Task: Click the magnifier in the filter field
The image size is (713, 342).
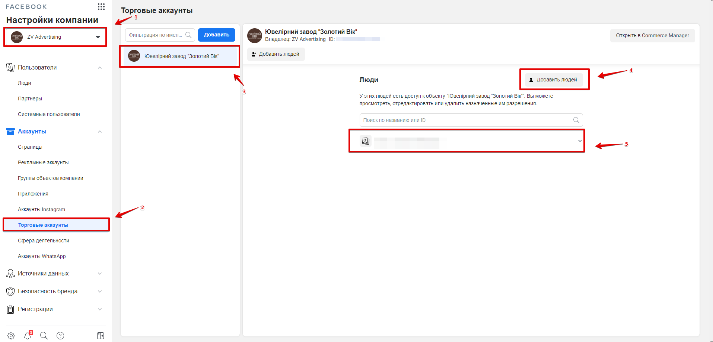Action: pyautogui.click(x=188, y=35)
